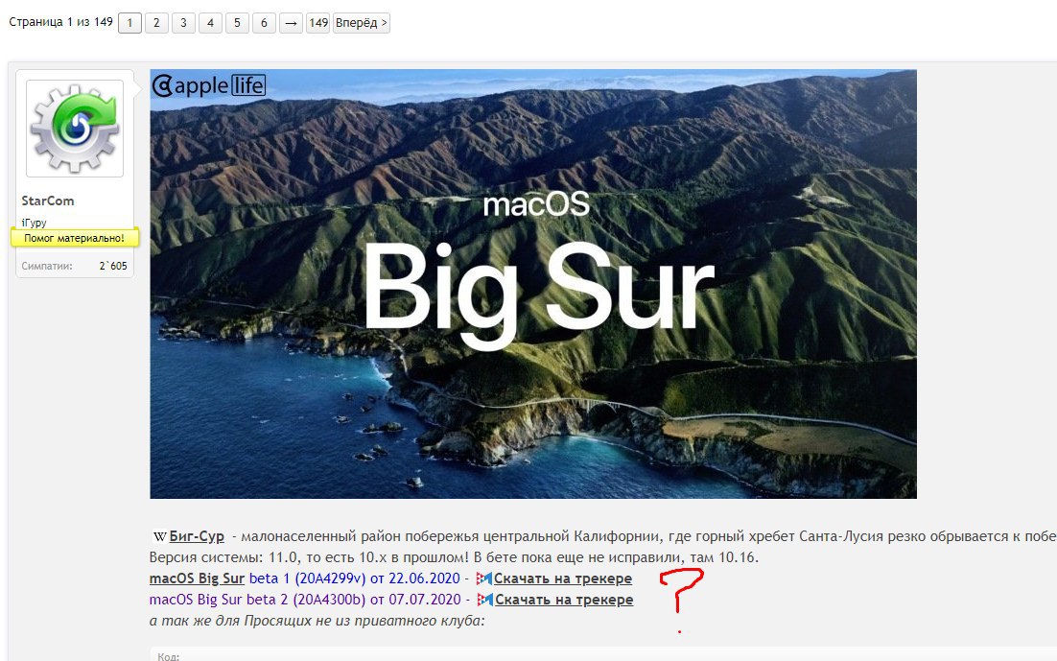Open the arrow page-jump button
The height and width of the screenshot is (661, 1057).
pyautogui.click(x=291, y=23)
